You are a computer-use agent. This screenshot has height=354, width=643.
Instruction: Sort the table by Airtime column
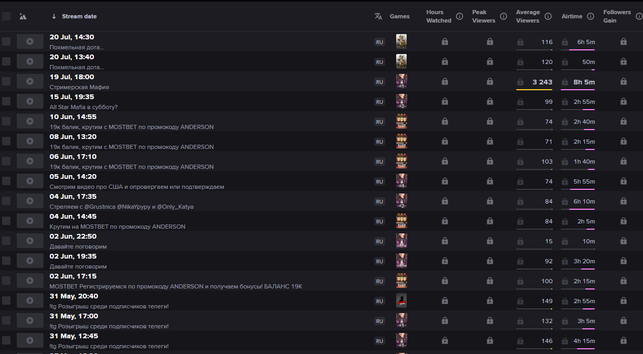(x=572, y=16)
